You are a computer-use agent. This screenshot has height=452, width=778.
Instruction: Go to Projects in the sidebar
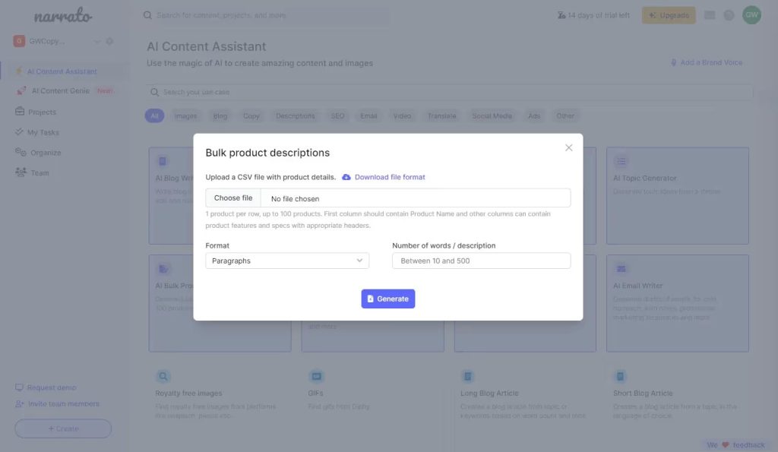(x=42, y=112)
